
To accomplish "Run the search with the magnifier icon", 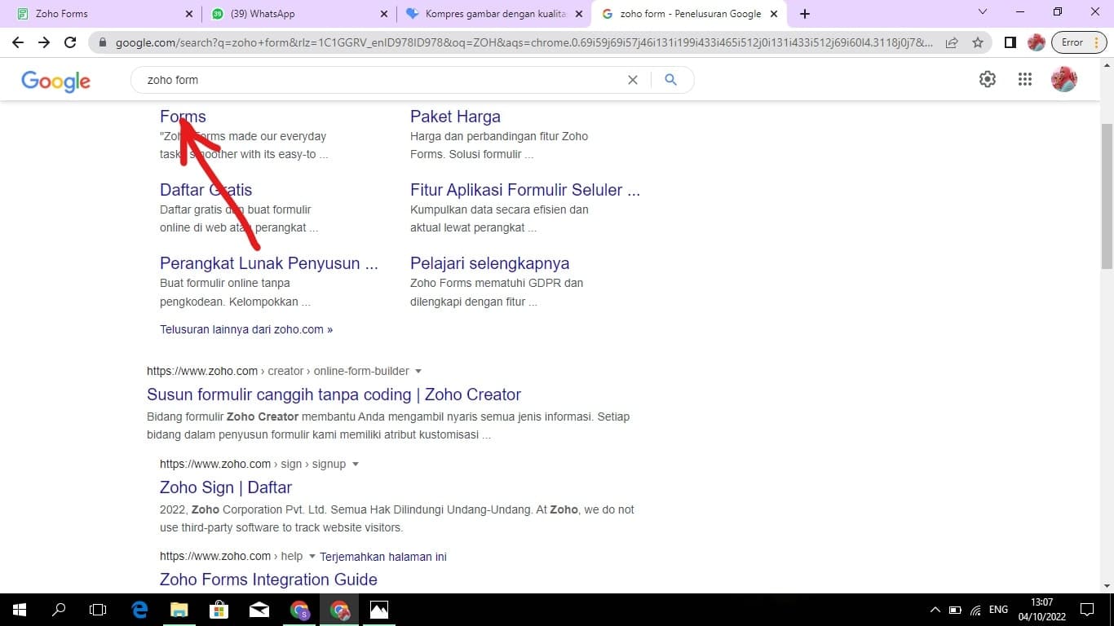I will 670,80.
